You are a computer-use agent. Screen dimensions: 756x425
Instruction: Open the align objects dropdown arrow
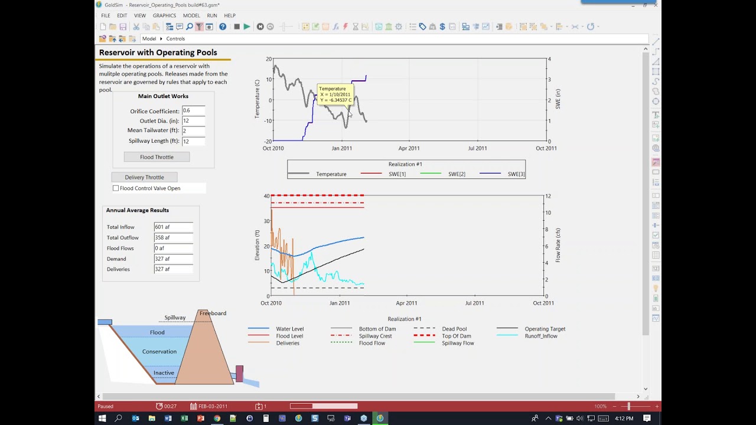click(567, 27)
